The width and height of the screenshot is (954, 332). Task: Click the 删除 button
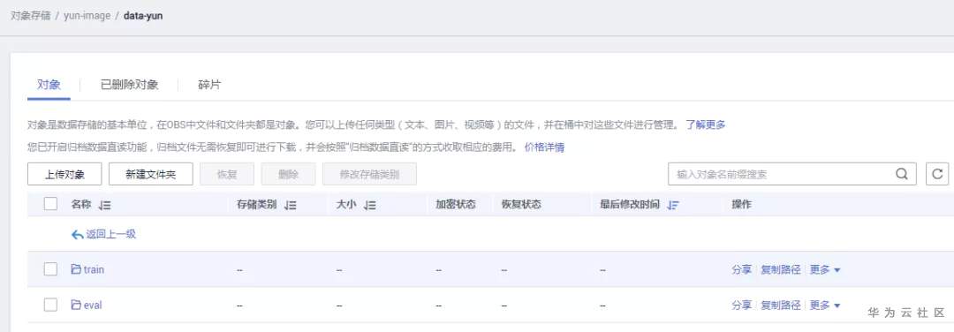288,174
